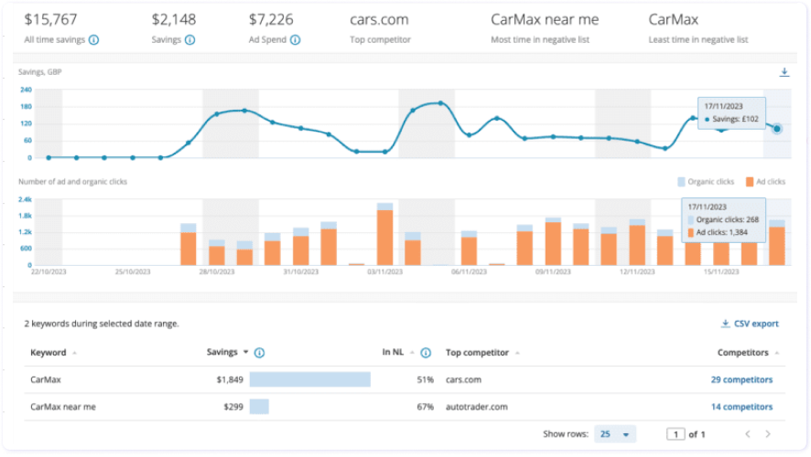Click the 'CarMax near me' keyword row text
Viewport: 811px width, 457px height.
point(63,407)
